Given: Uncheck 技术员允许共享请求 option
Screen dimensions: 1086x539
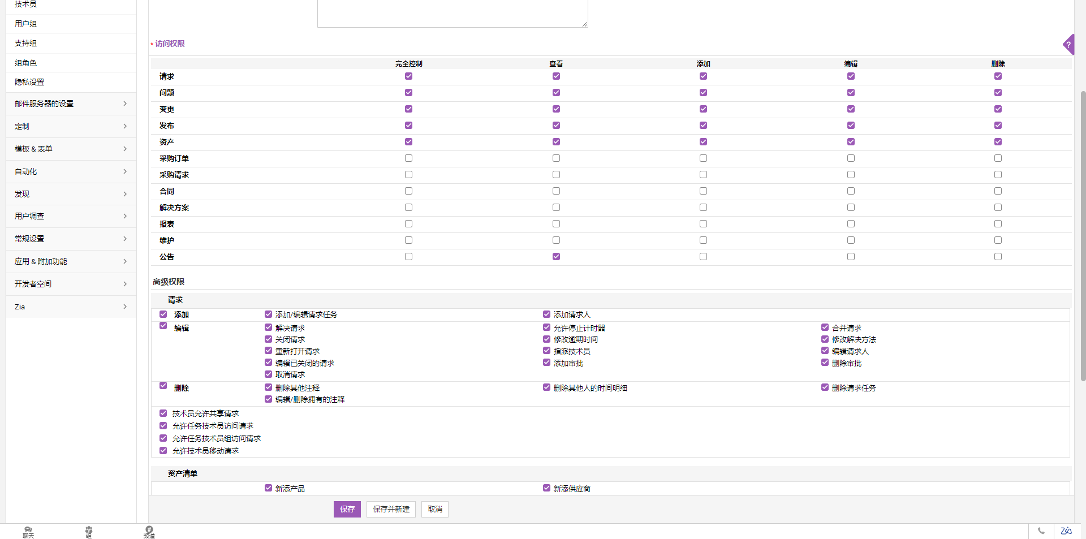Looking at the screenshot, I should click(x=163, y=413).
